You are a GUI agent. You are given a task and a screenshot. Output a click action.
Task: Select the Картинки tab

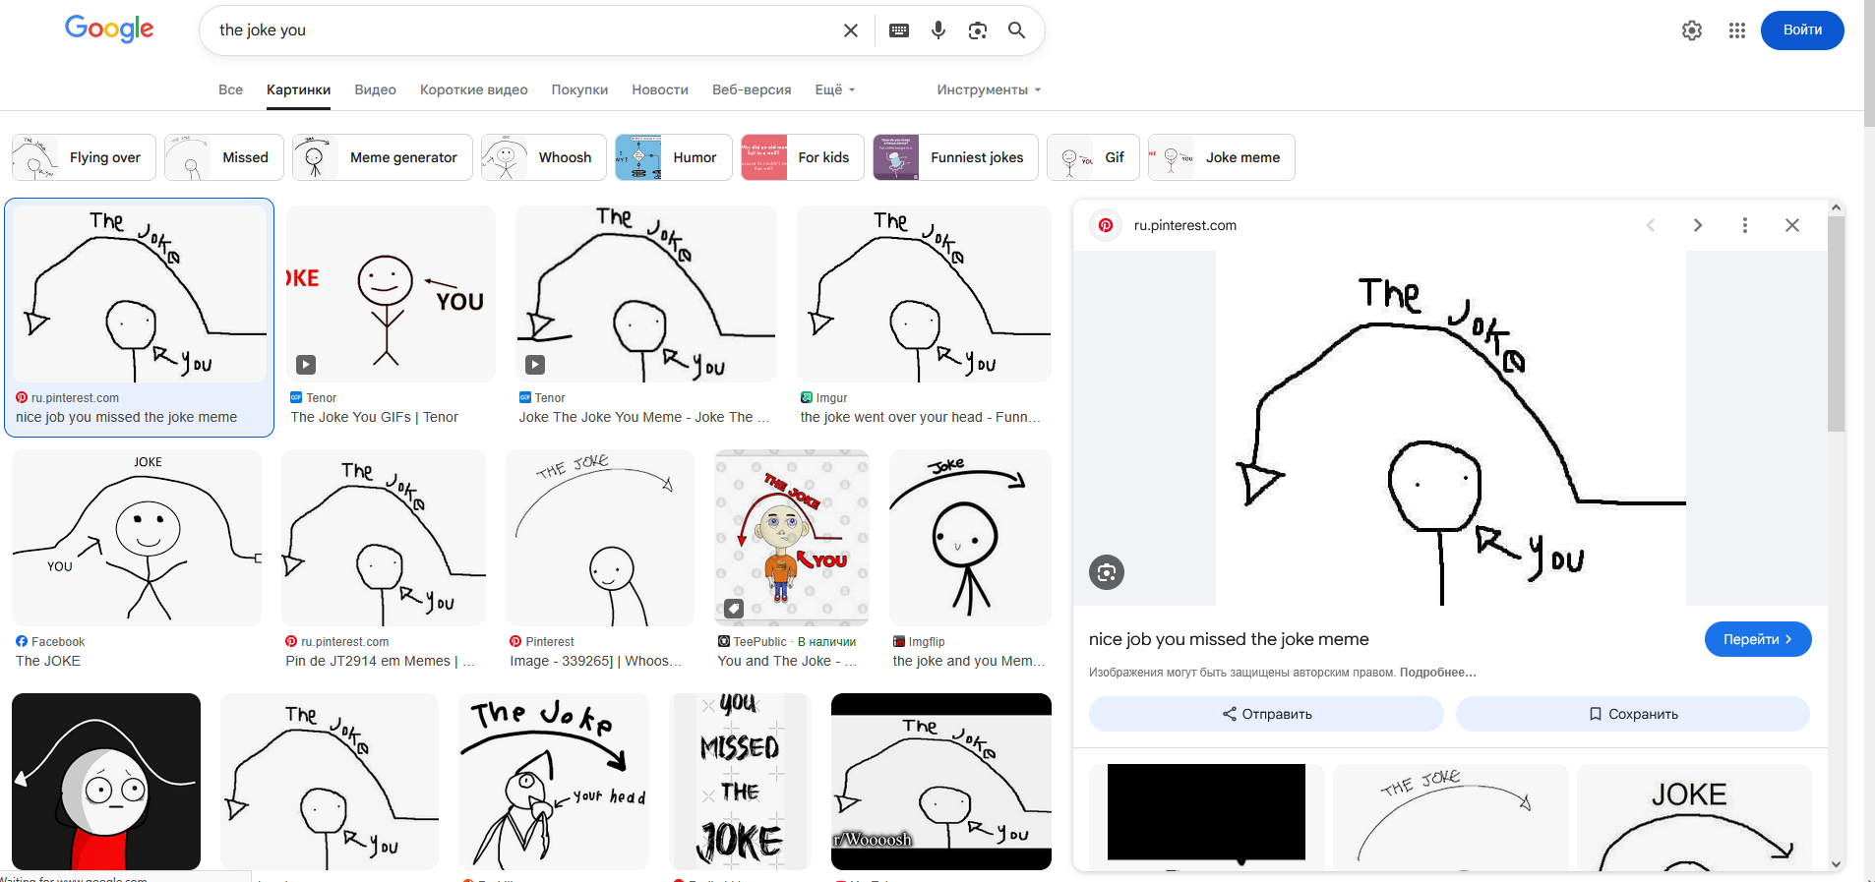pos(298,89)
